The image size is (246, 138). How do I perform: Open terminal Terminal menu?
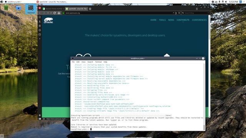(98, 62)
